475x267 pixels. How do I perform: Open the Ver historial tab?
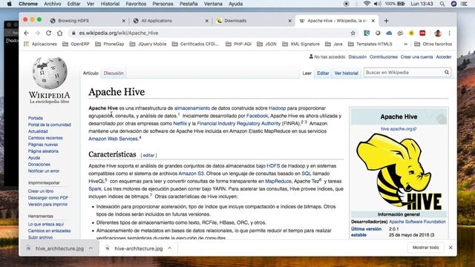(x=347, y=73)
